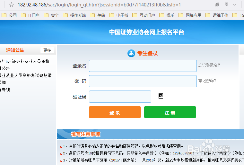
Task: Click the 通知公告 panel heading
Action: (15, 50)
